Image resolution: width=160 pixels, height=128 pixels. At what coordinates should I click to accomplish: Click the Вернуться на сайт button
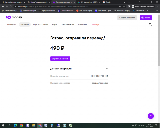[60, 59]
